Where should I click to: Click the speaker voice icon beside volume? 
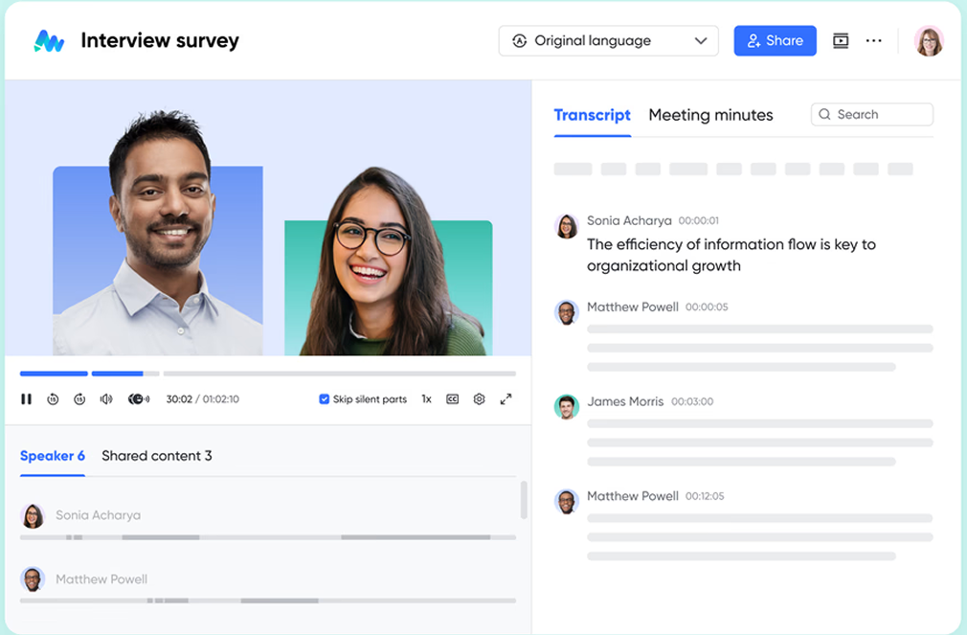[x=139, y=399]
